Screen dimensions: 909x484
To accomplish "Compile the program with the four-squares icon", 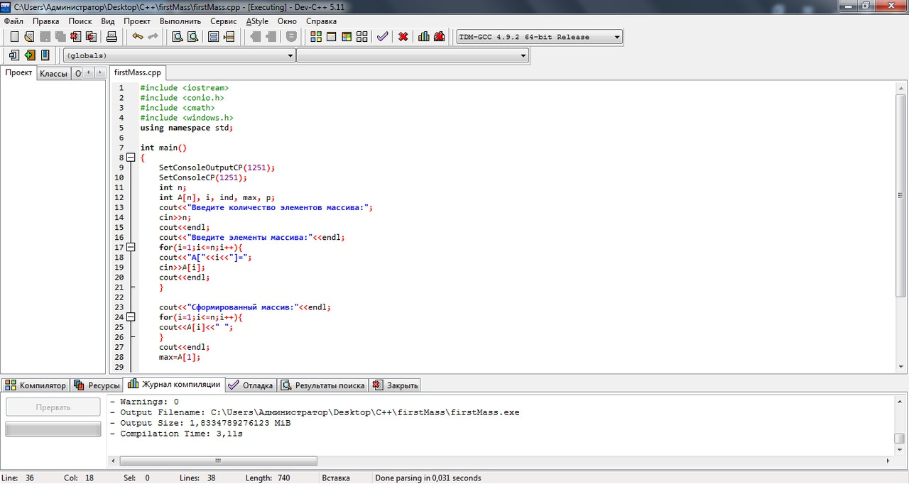I will (x=316, y=37).
